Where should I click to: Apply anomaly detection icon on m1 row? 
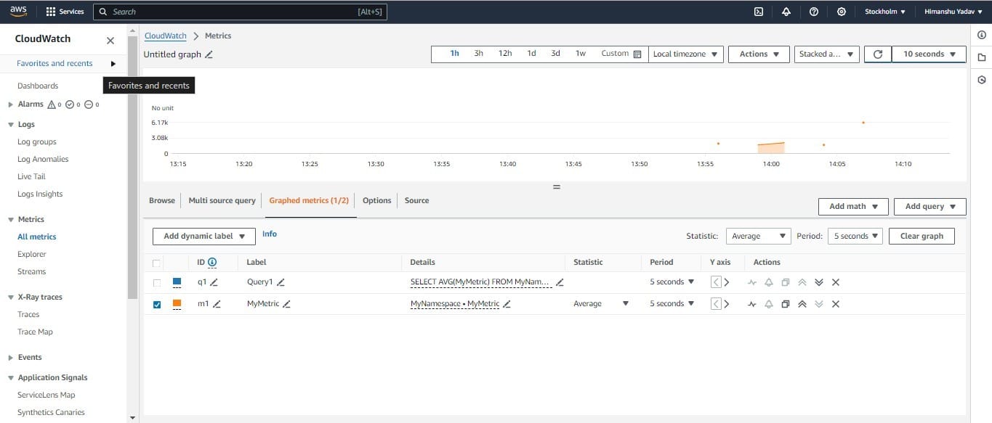pyautogui.click(x=751, y=304)
